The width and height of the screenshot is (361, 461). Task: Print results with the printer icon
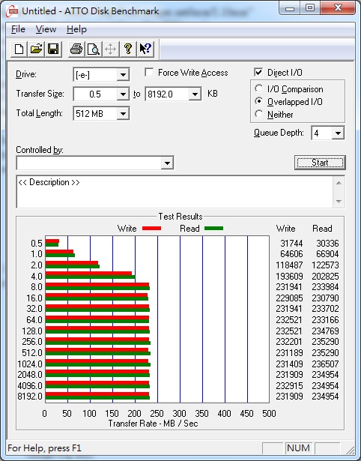pyautogui.click(x=76, y=49)
